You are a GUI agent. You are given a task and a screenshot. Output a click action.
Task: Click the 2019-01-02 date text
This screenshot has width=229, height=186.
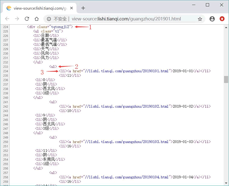click(x=183, y=106)
